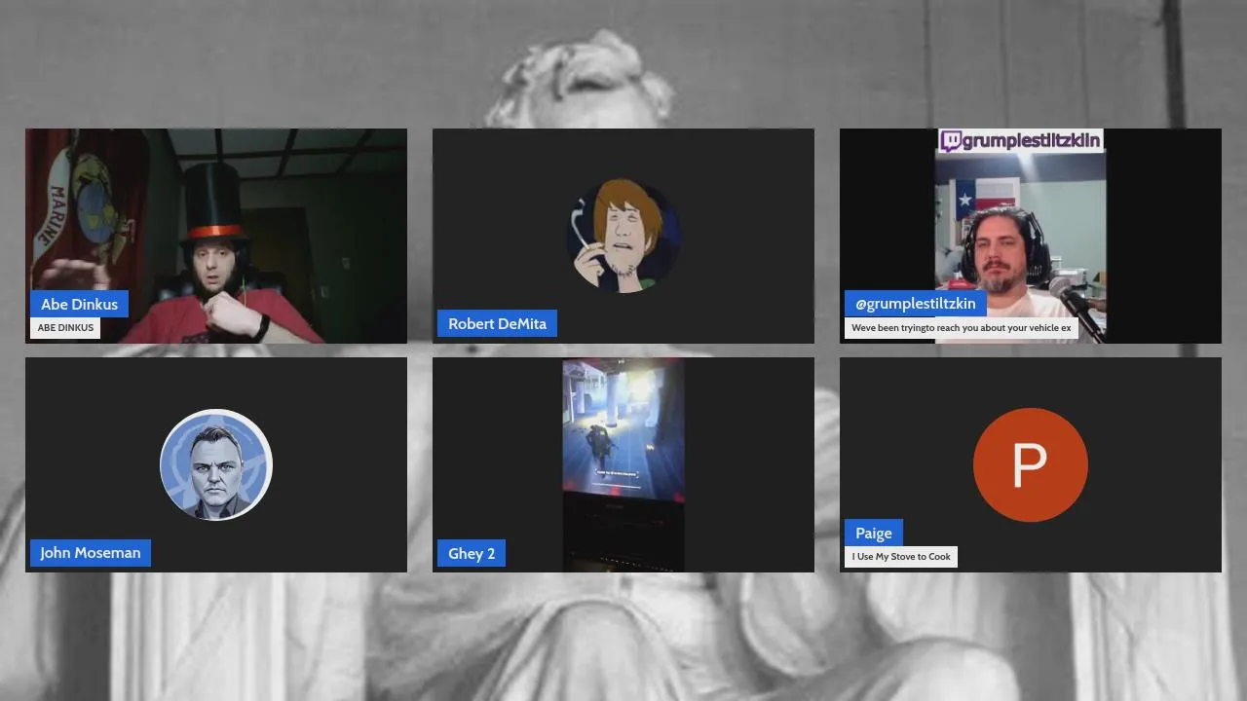Click the purple 'grumplestiltzkin' Twitch banner text
The width and height of the screenshot is (1247, 701).
point(1032,141)
